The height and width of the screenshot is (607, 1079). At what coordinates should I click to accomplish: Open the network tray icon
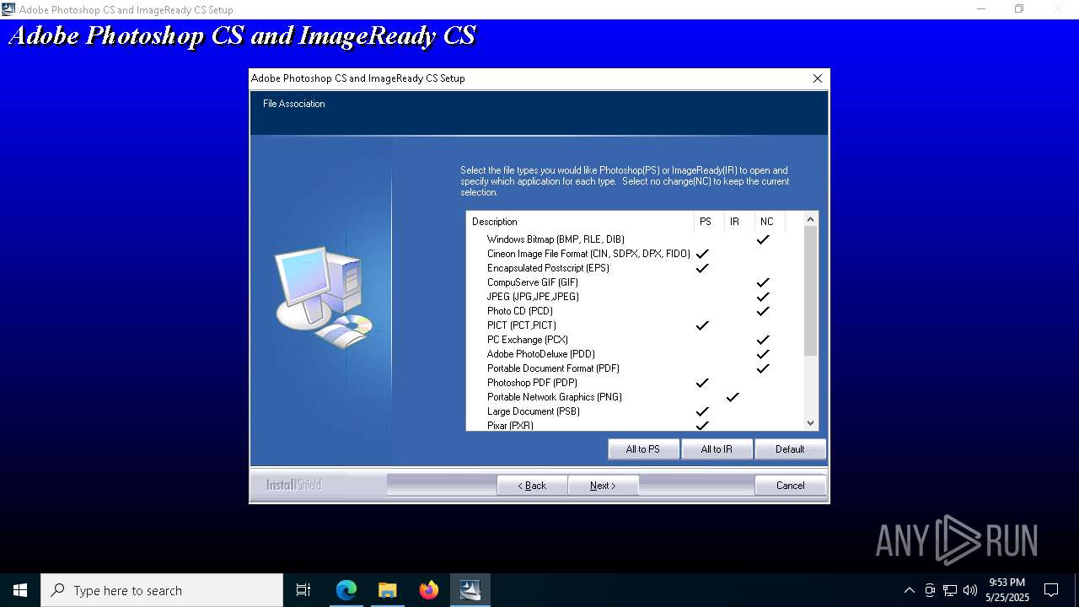(x=950, y=590)
